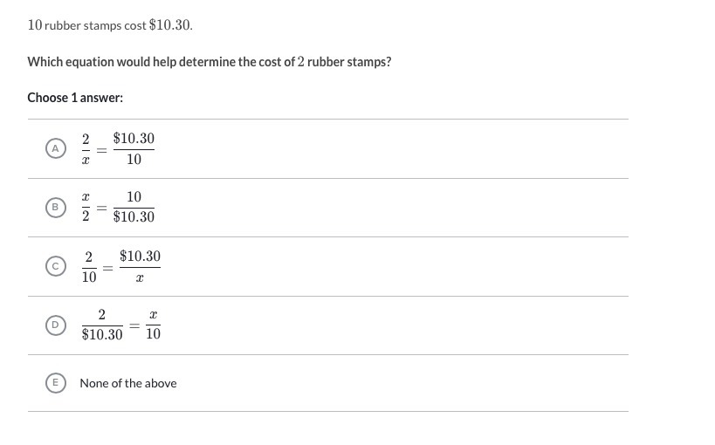Click equation x/2 = 10/$10.30
Viewport: 715px width, 445px height.
click(x=118, y=207)
